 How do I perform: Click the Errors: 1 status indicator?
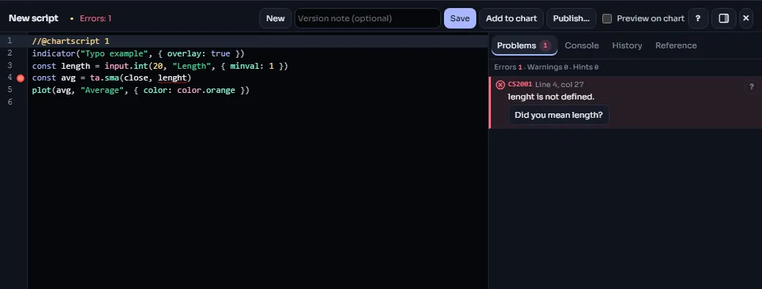click(x=96, y=18)
